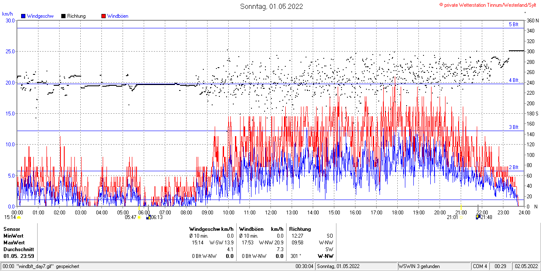Click the 3 Bft line label
Image resolution: width=541 pixels, height=271 pixels.
(514, 127)
